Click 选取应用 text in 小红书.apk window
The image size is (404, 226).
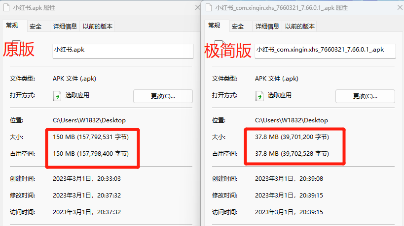coord(77,95)
